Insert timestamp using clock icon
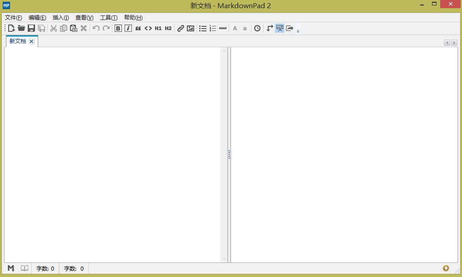462x277 pixels. tap(257, 28)
